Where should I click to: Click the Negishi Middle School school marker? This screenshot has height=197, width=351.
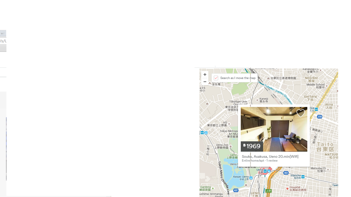pos(327,86)
